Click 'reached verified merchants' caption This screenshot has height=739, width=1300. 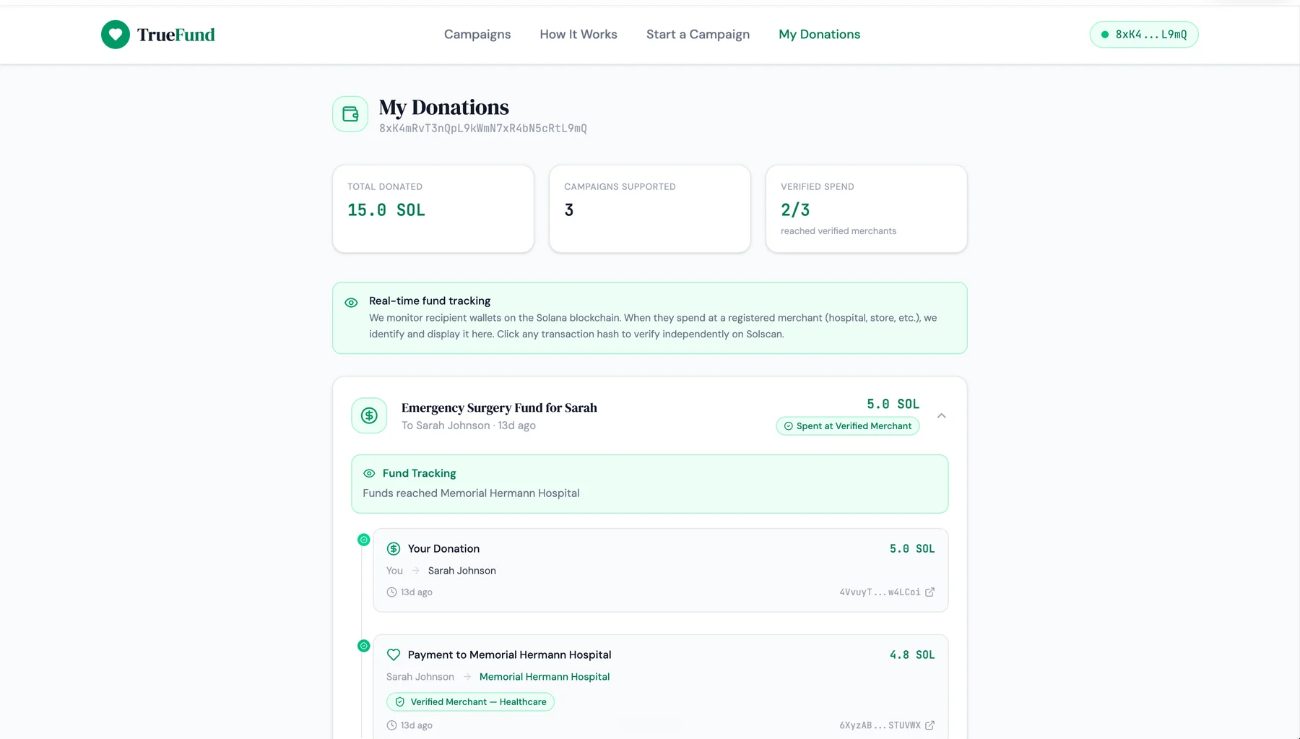coord(838,231)
